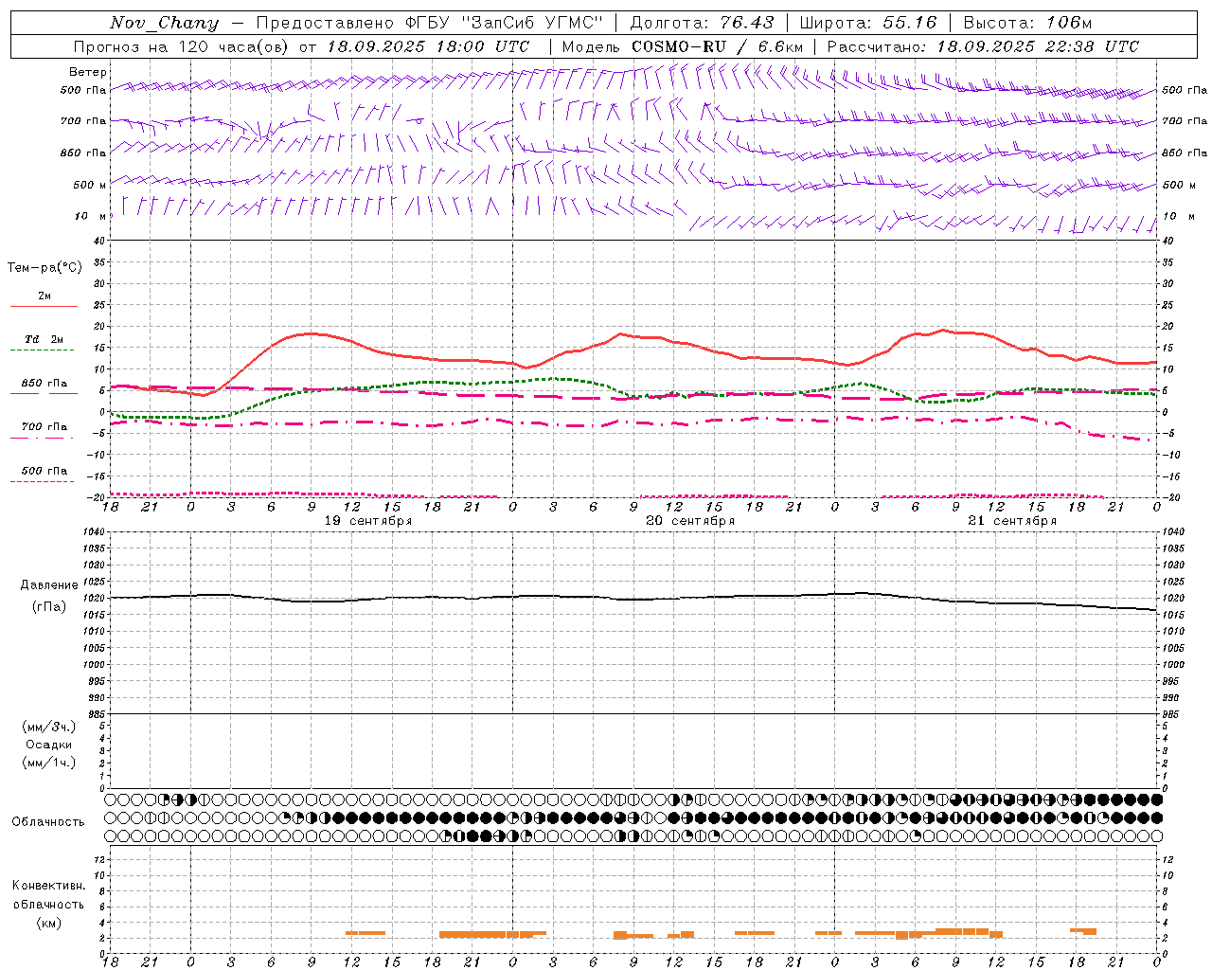The image size is (1212, 970).
Task: Click 'Прогноз на 120 часа(ов)' header text
Action: tap(182, 46)
